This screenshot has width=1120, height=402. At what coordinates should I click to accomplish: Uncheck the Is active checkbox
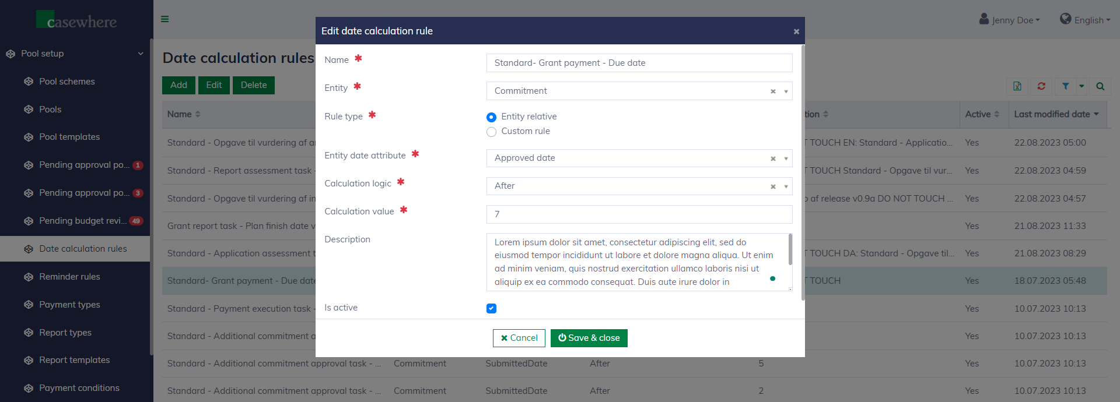[491, 308]
